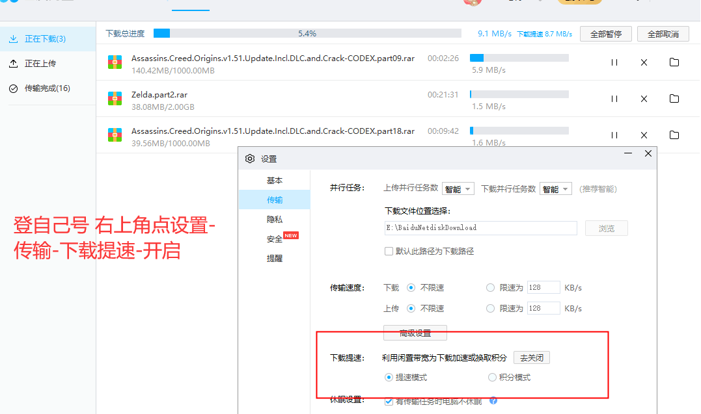Viewport: 701px width, 414px height.
Task: Switch to 隐私 settings tab
Action: point(275,219)
